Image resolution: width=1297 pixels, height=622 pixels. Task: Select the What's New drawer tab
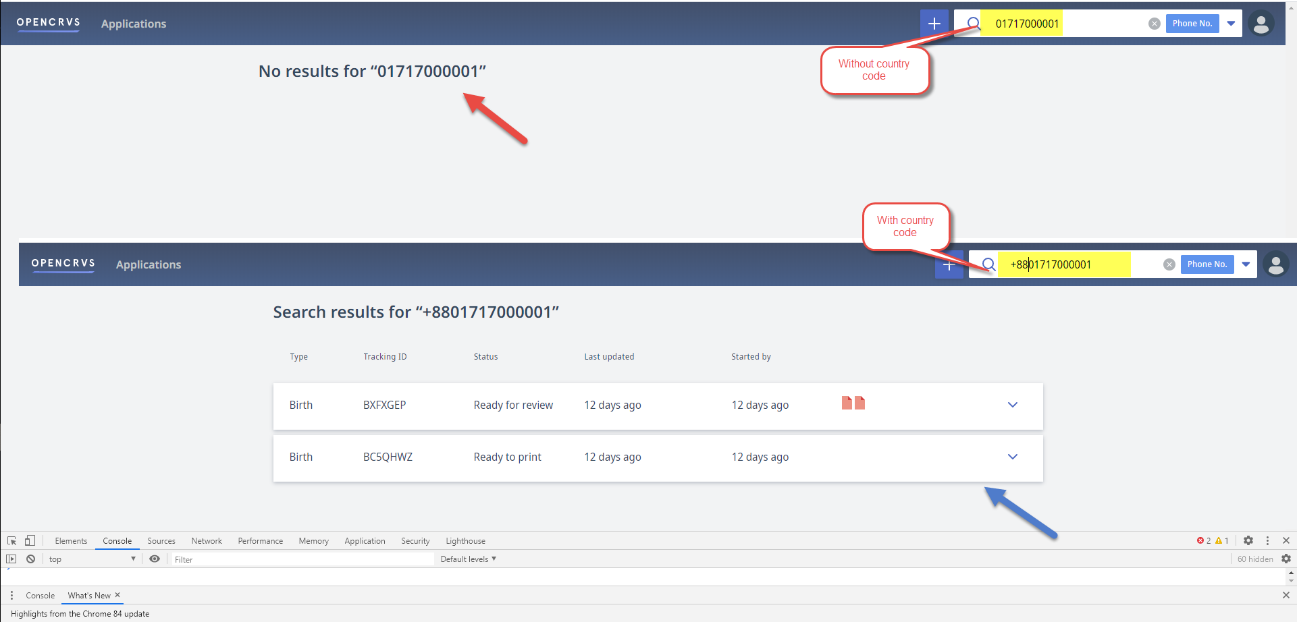89,595
